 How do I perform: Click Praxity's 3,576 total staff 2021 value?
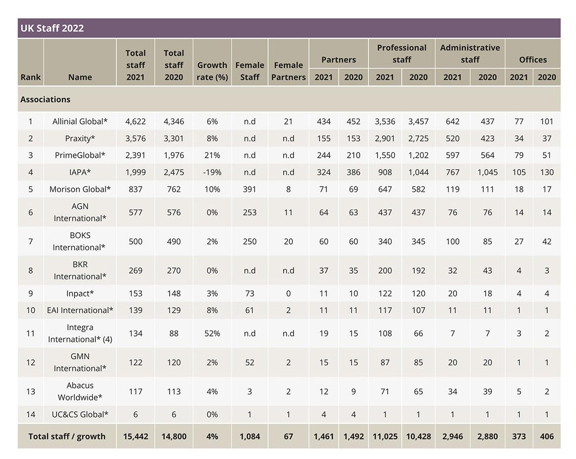[x=135, y=138]
